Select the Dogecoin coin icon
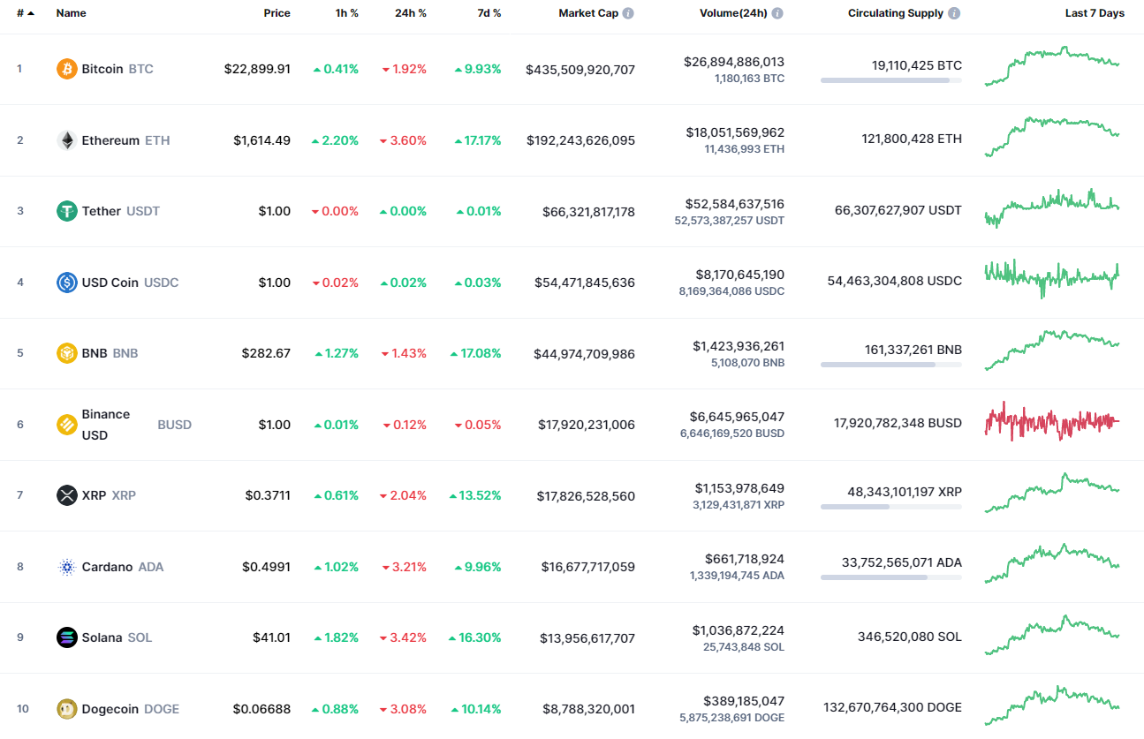1144x739 pixels. [66, 708]
